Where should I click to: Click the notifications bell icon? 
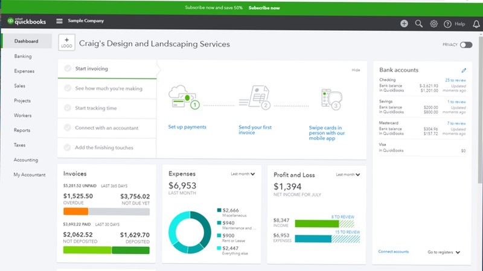pos(476,24)
